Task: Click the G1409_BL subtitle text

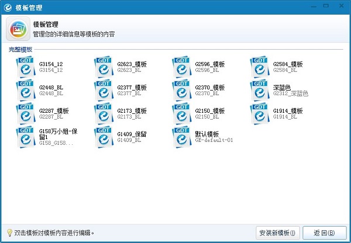Action: click(x=129, y=140)
